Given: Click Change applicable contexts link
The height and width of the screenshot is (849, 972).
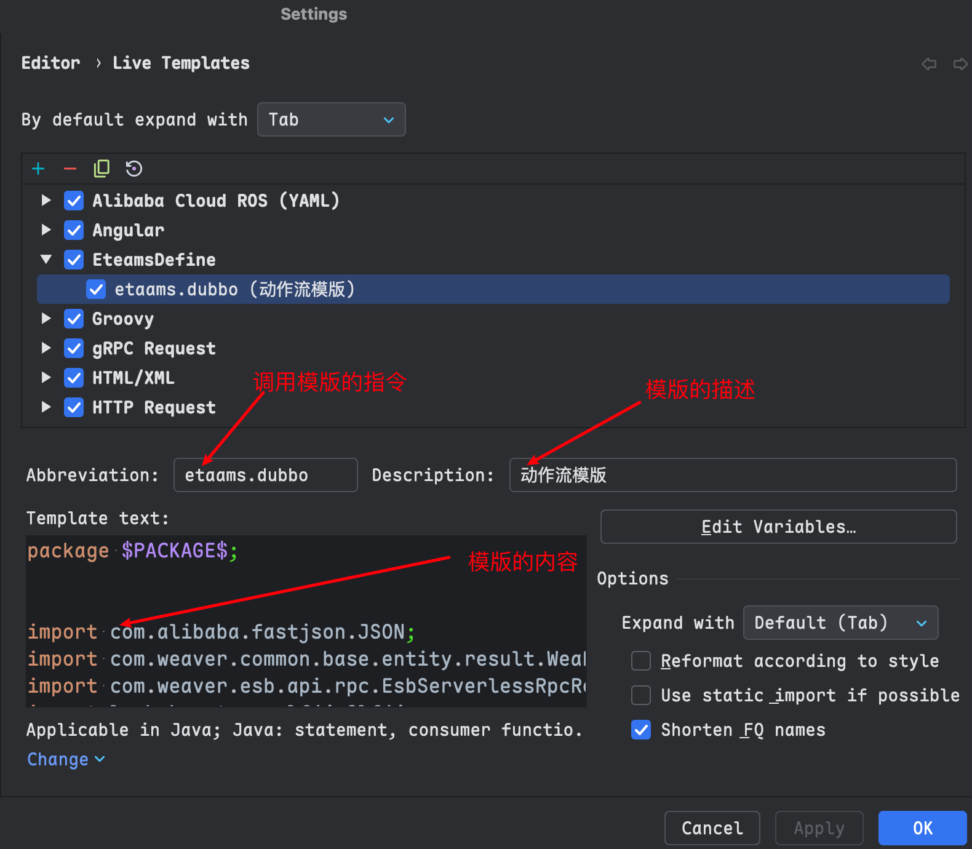Looking at the screenshot, I should [x=66, y=759].
